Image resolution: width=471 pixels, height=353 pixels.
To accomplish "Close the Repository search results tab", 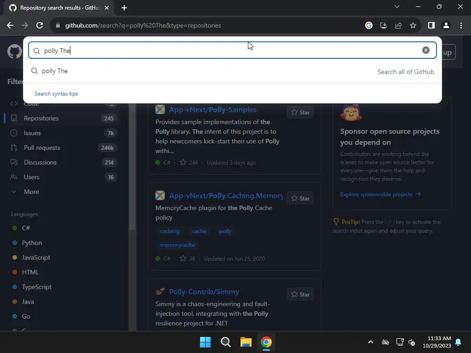I will click(x=107, y=8).
